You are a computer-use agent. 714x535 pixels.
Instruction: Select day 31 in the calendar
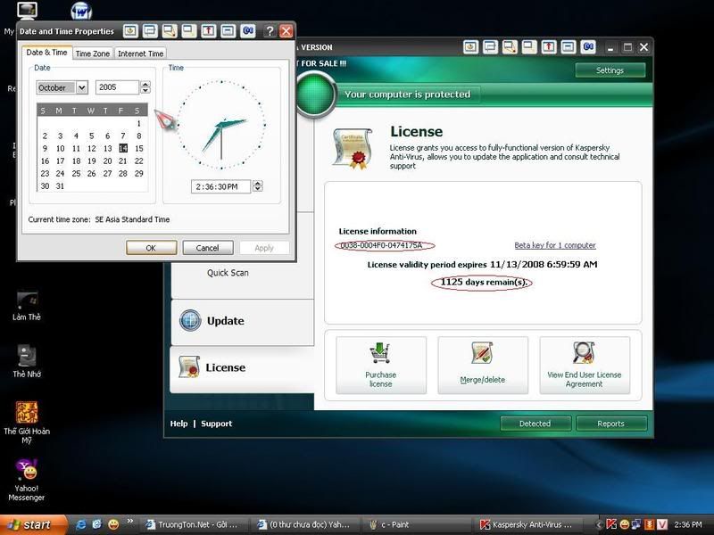coord(60,186)
